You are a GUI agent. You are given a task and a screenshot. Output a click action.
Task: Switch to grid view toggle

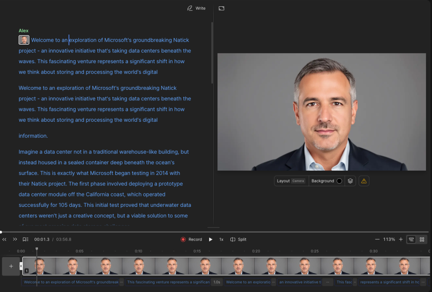click(x=422, y=239)
